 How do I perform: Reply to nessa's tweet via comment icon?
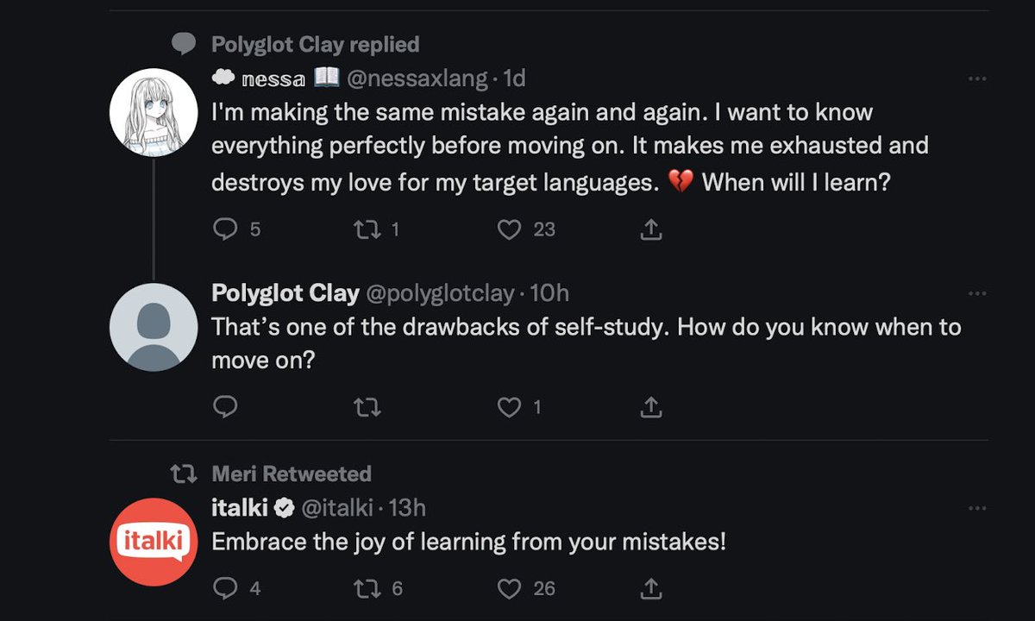click(224, 229)
